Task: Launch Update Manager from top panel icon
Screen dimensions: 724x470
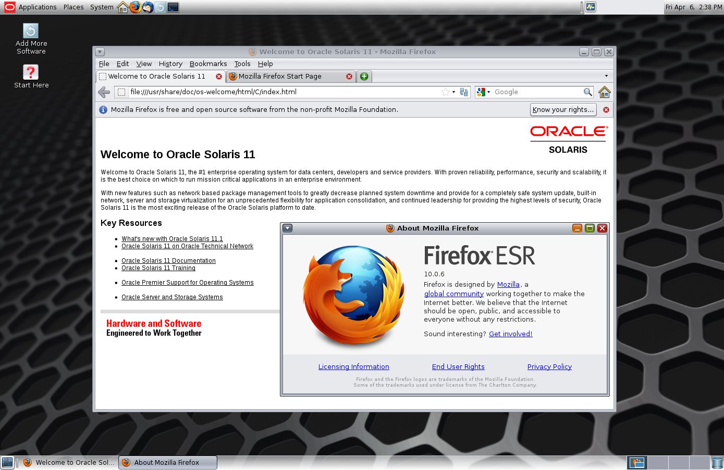Action: pyautogui.click(x=161, y=7)
